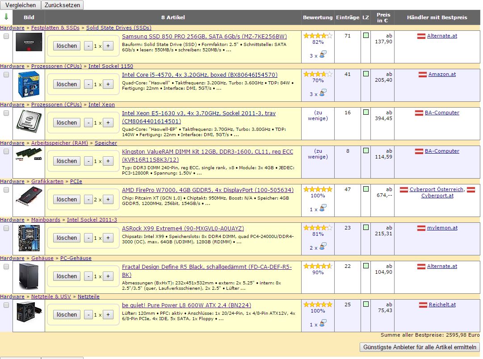Sort by Einträge column header
This screenshot has height=359, width=483.
coord(348,17)
